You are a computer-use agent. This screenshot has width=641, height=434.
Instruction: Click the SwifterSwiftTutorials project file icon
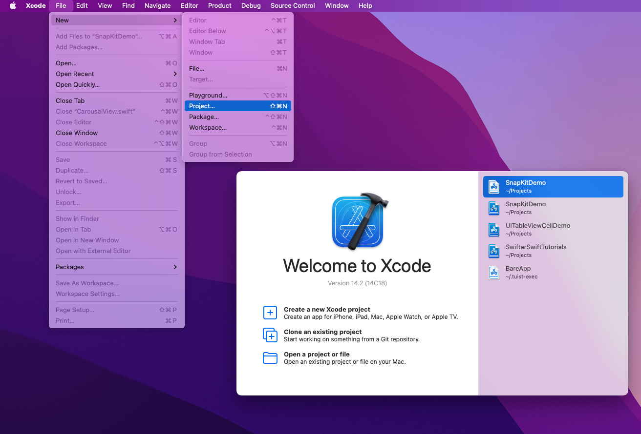pos(494,251)
